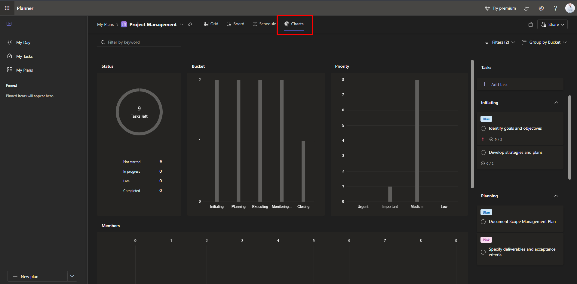Click the Add task button
This screenshot has height=284, width=577.
click(x=520, y=84)
